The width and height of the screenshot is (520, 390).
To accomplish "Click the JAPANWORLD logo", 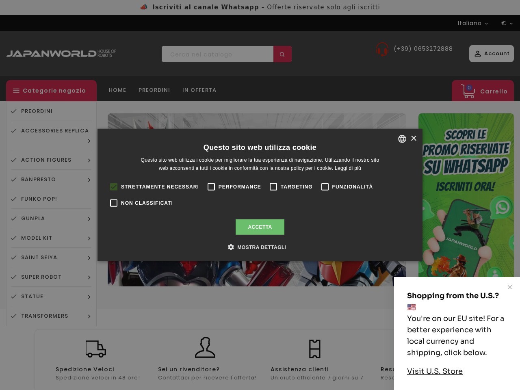I will point(61,53).
